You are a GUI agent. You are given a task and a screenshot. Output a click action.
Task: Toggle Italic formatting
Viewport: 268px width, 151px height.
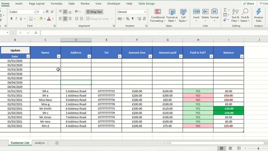pyautogui.click(x=16, y=18)
